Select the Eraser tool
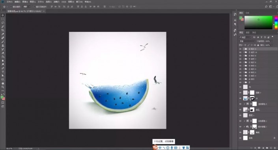 [3, 53]
